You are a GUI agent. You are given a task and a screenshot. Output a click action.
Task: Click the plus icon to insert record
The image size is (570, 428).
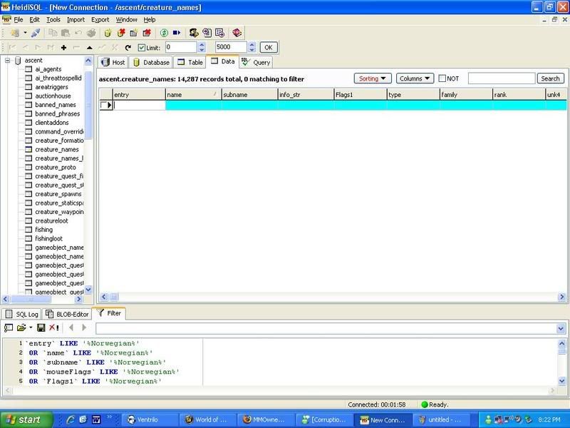pos(63,48)
